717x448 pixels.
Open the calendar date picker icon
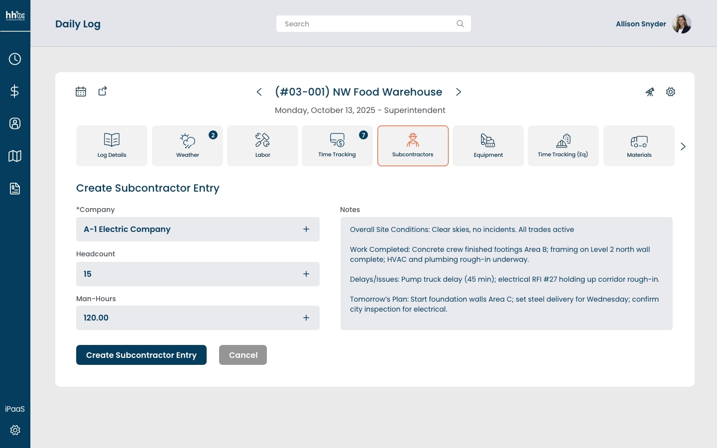coord(81,92)
